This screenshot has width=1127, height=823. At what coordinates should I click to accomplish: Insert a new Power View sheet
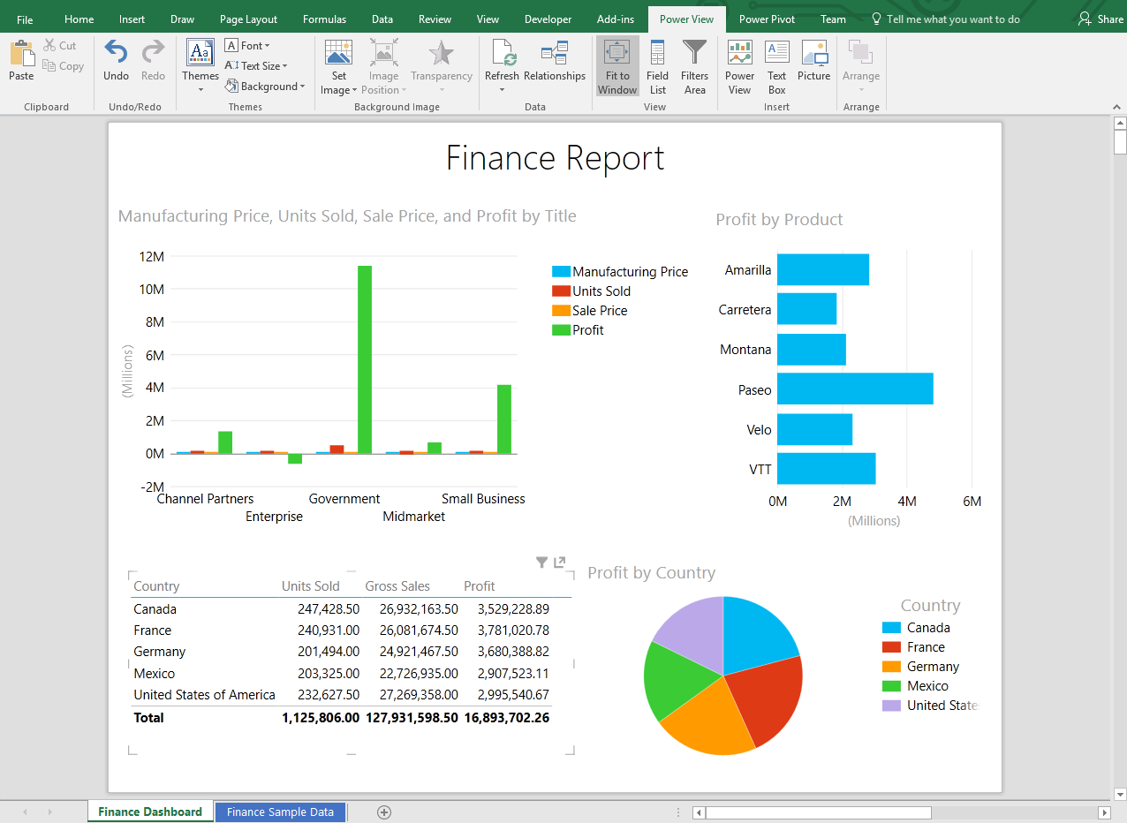coord(739,66)
